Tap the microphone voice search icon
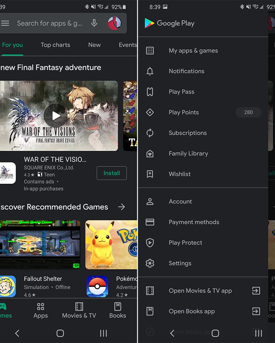Image resolution: width=275 pixels, height=343 pixels. [x=94, y=23]
